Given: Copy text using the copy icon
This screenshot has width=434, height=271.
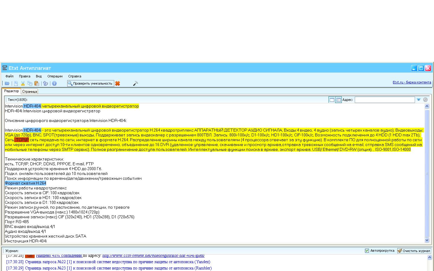Looking at the screenshot, I should (30, 83).
